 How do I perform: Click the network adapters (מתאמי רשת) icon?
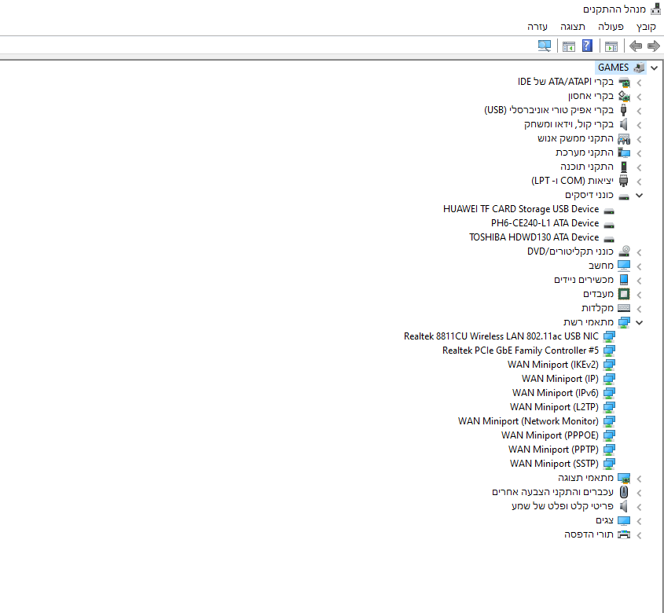(624, 322)
